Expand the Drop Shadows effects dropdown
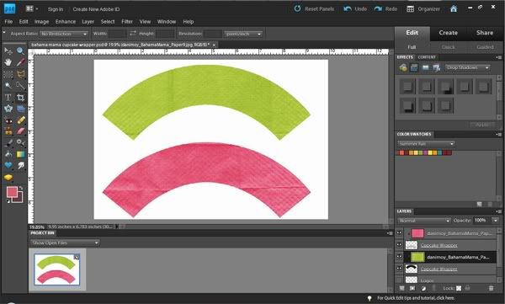Image resolution: width=505 pixels, height=304 pixels. [x=468, y=67]
